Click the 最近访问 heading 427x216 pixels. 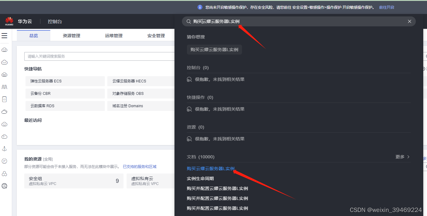pyautogui.click(x=33, y=120)
